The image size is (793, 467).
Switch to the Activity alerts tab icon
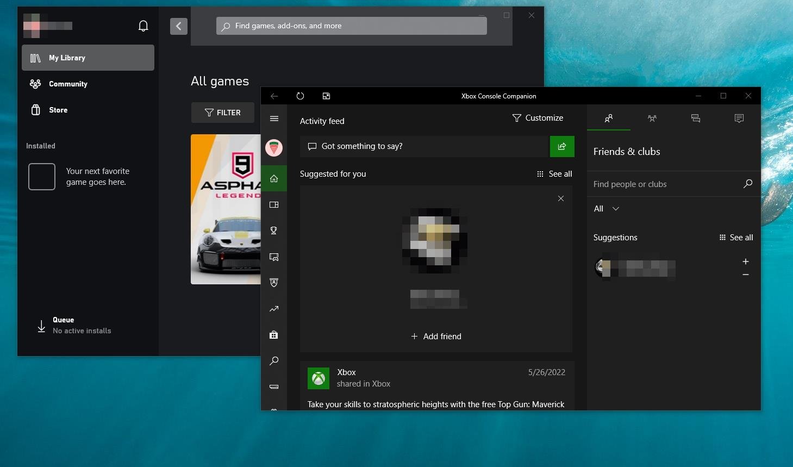pos(739,118)
